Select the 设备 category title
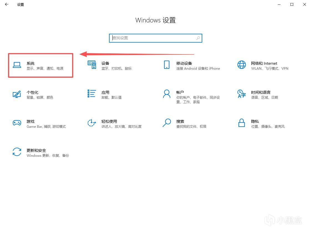 [x=105, y=63]
